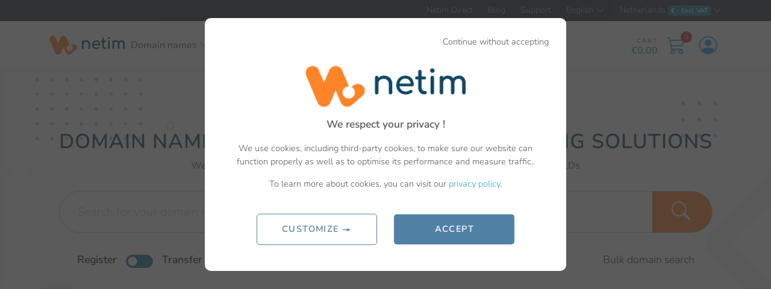Expand the English language dropdown
Viewport: 771px width, 289px height.
pos(585,10)
